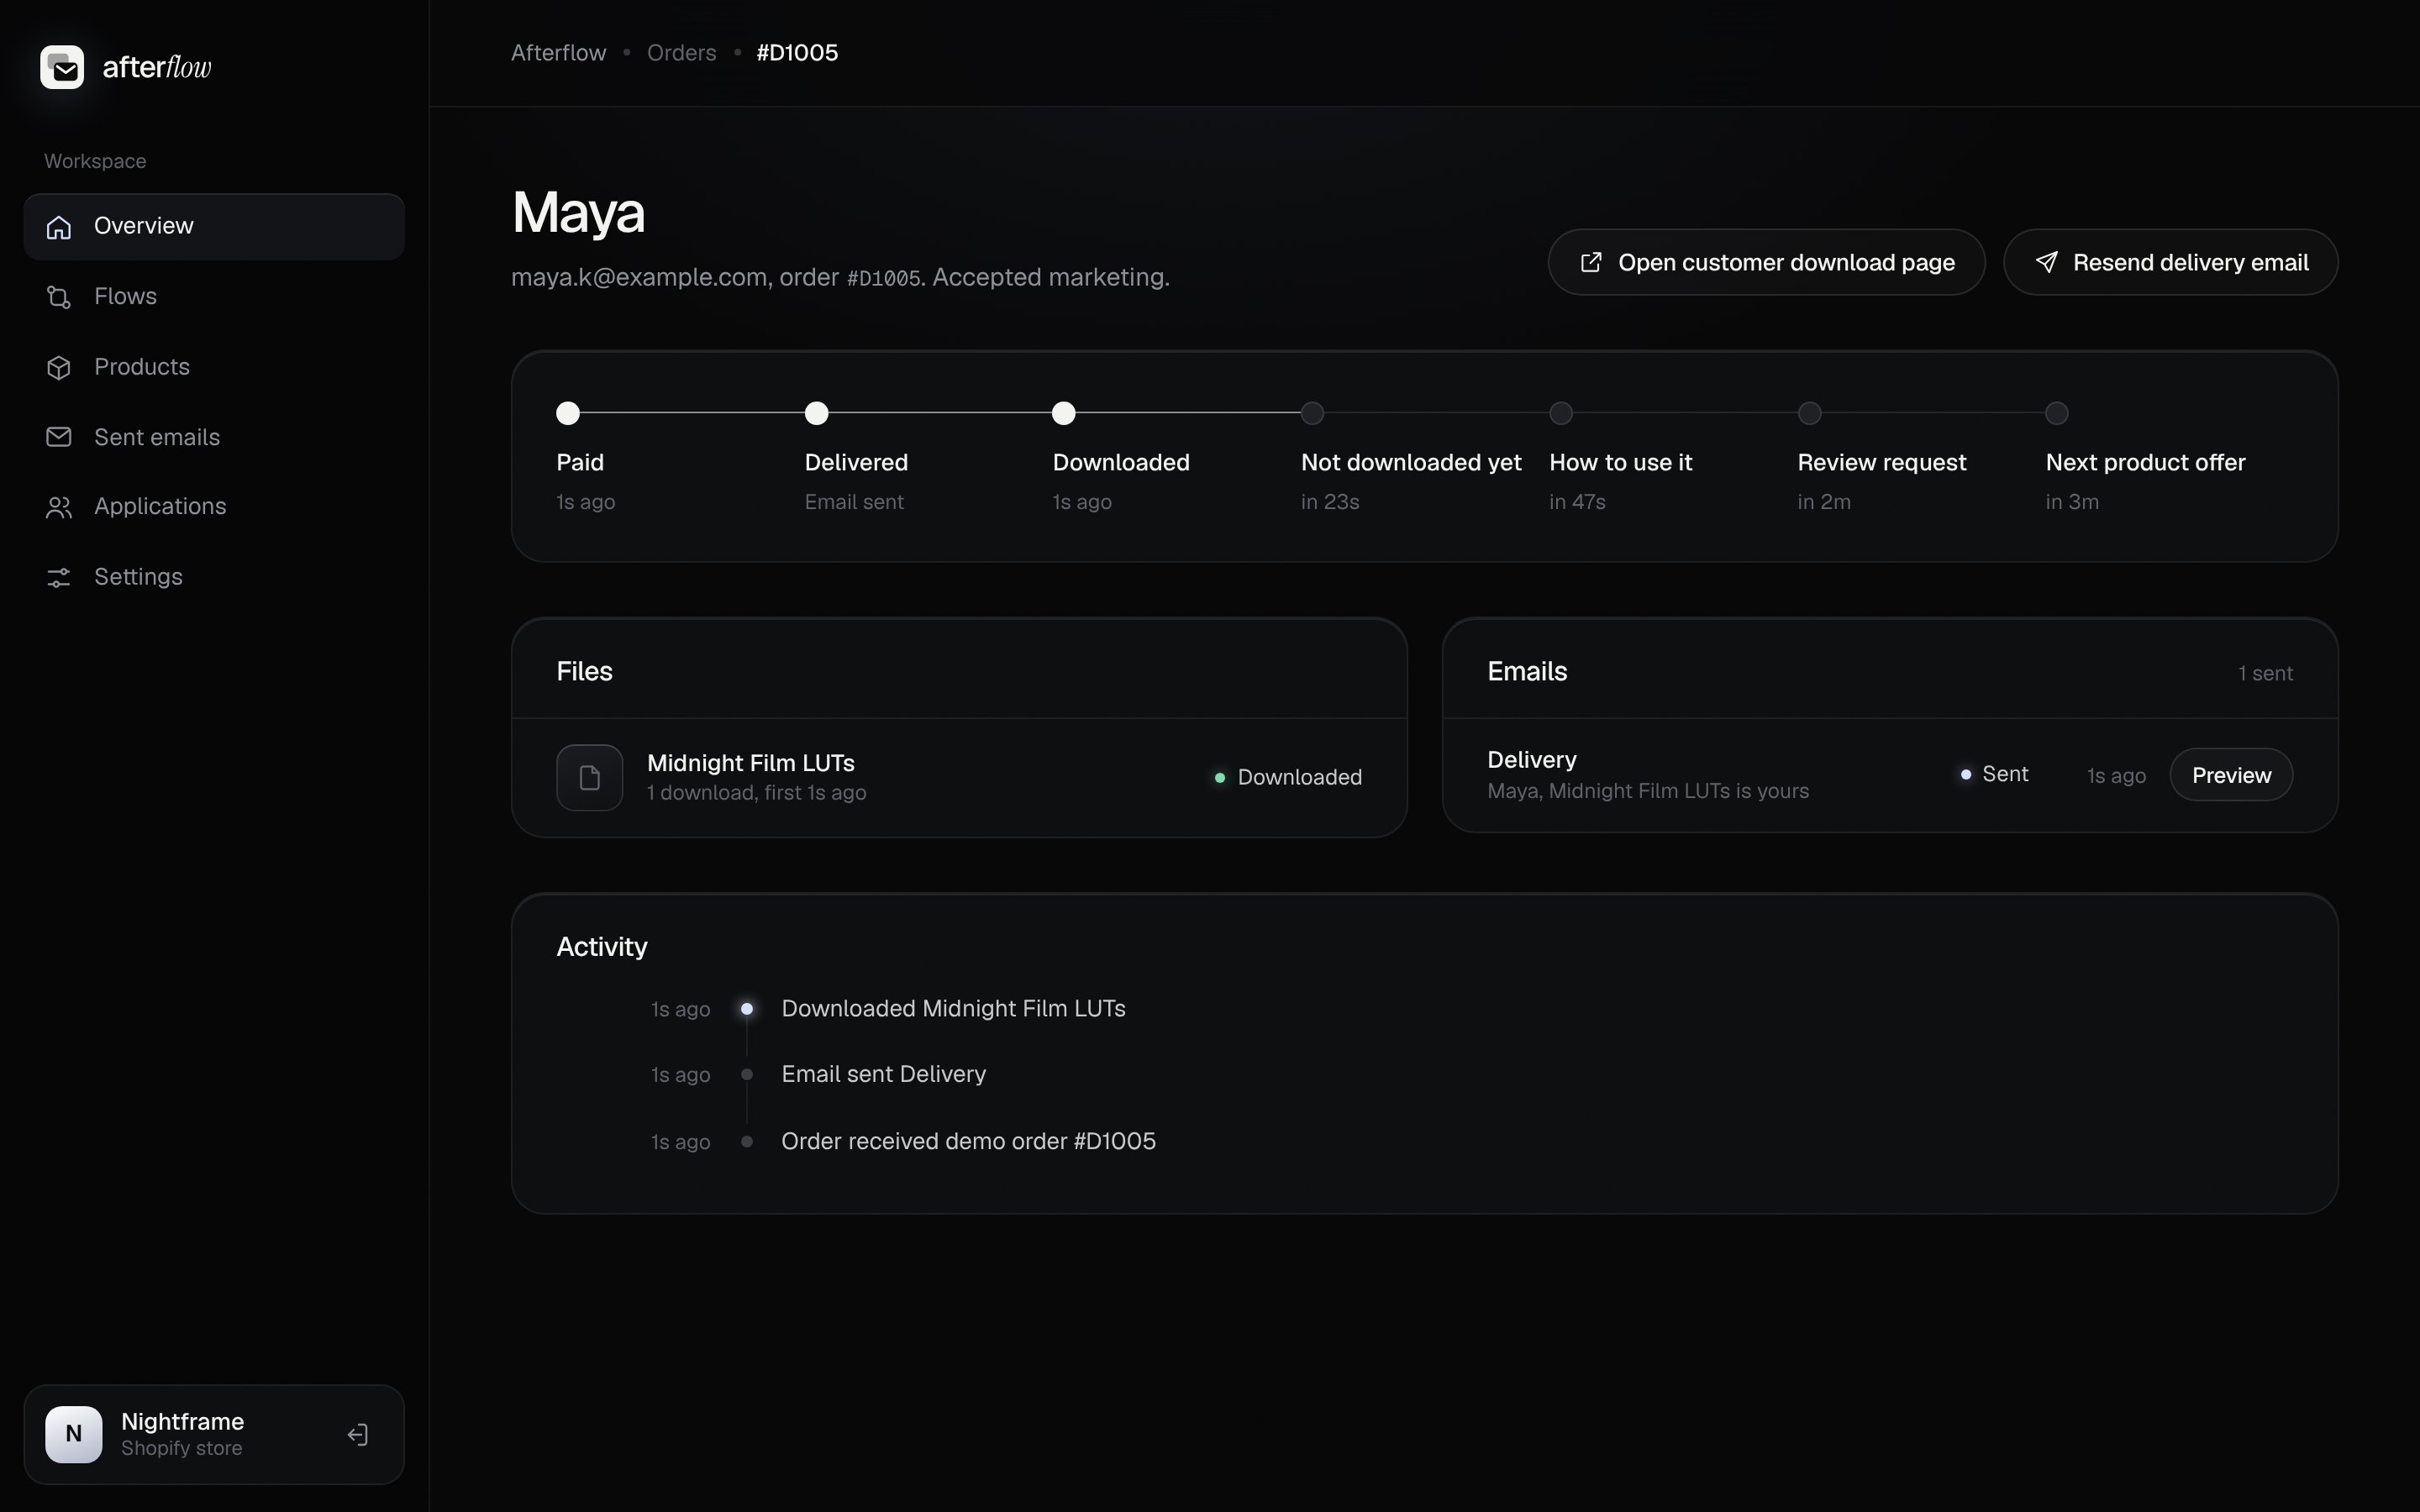Screen dimensions: 2420x1512
Task: Open the Overview menu item
Action: click(214, 227)
